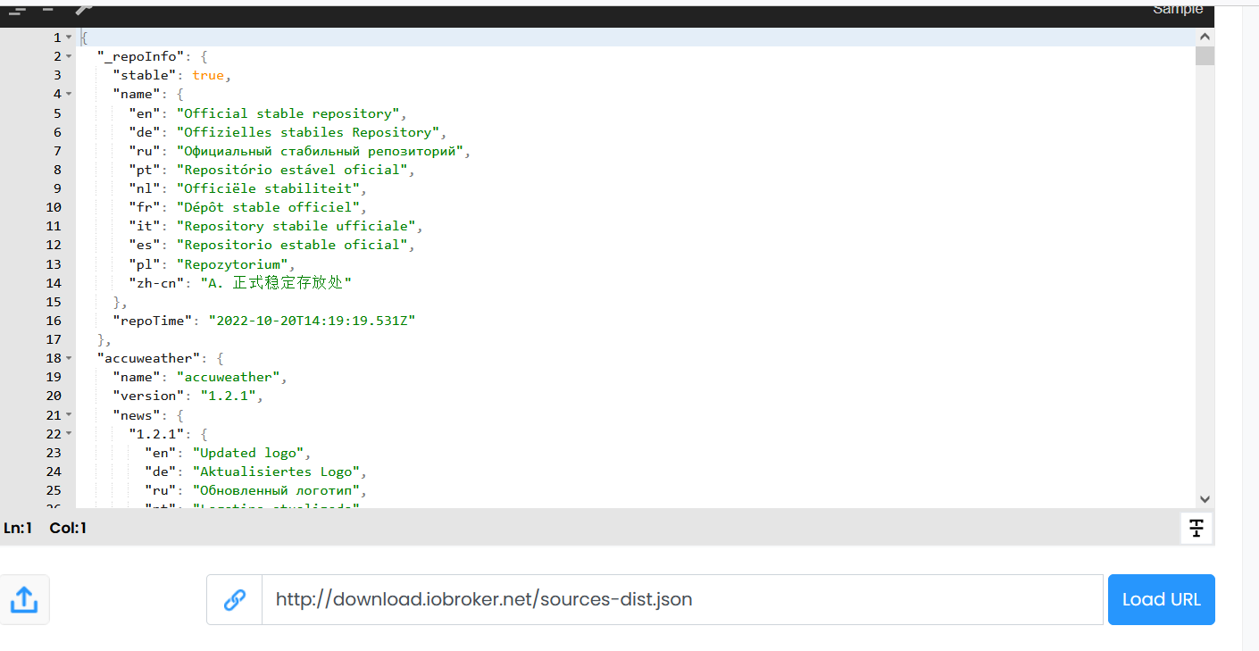Click "Offizielles stabiles Repository" string
1259x651 pixels.
click(308, 132)
